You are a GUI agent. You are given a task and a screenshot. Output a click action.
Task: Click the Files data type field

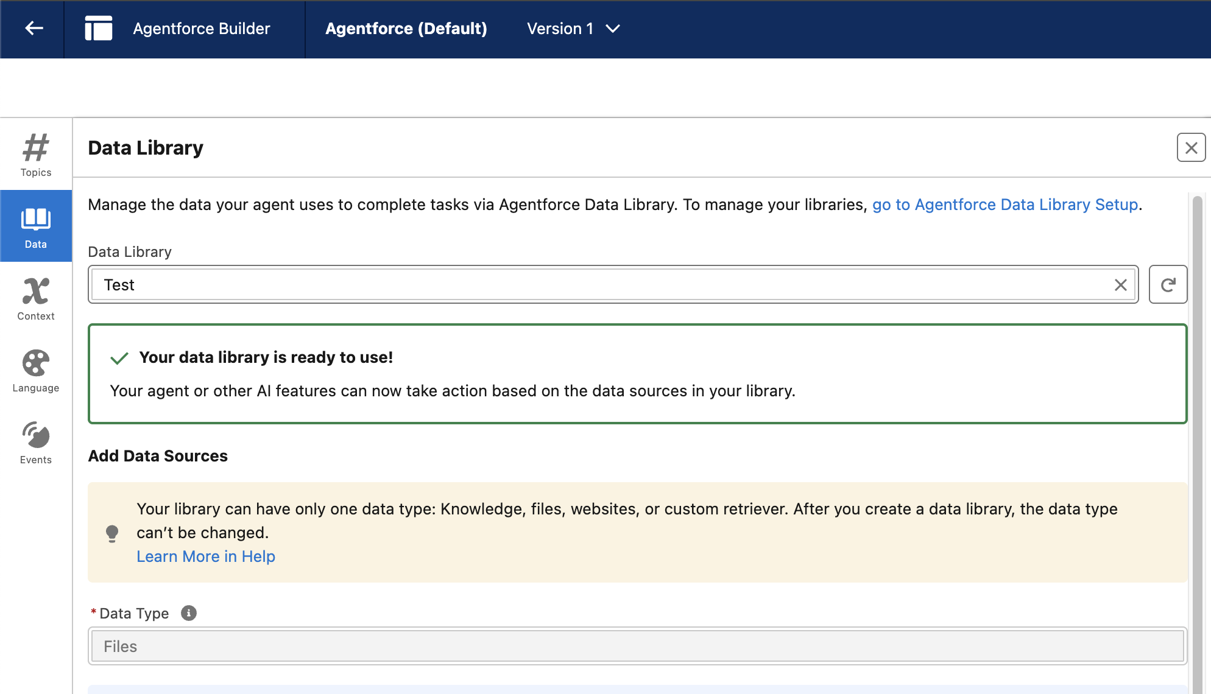click(x=637, y=646)
